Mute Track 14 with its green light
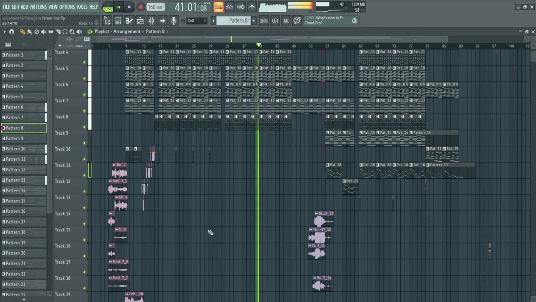 [x=85, y=224]
